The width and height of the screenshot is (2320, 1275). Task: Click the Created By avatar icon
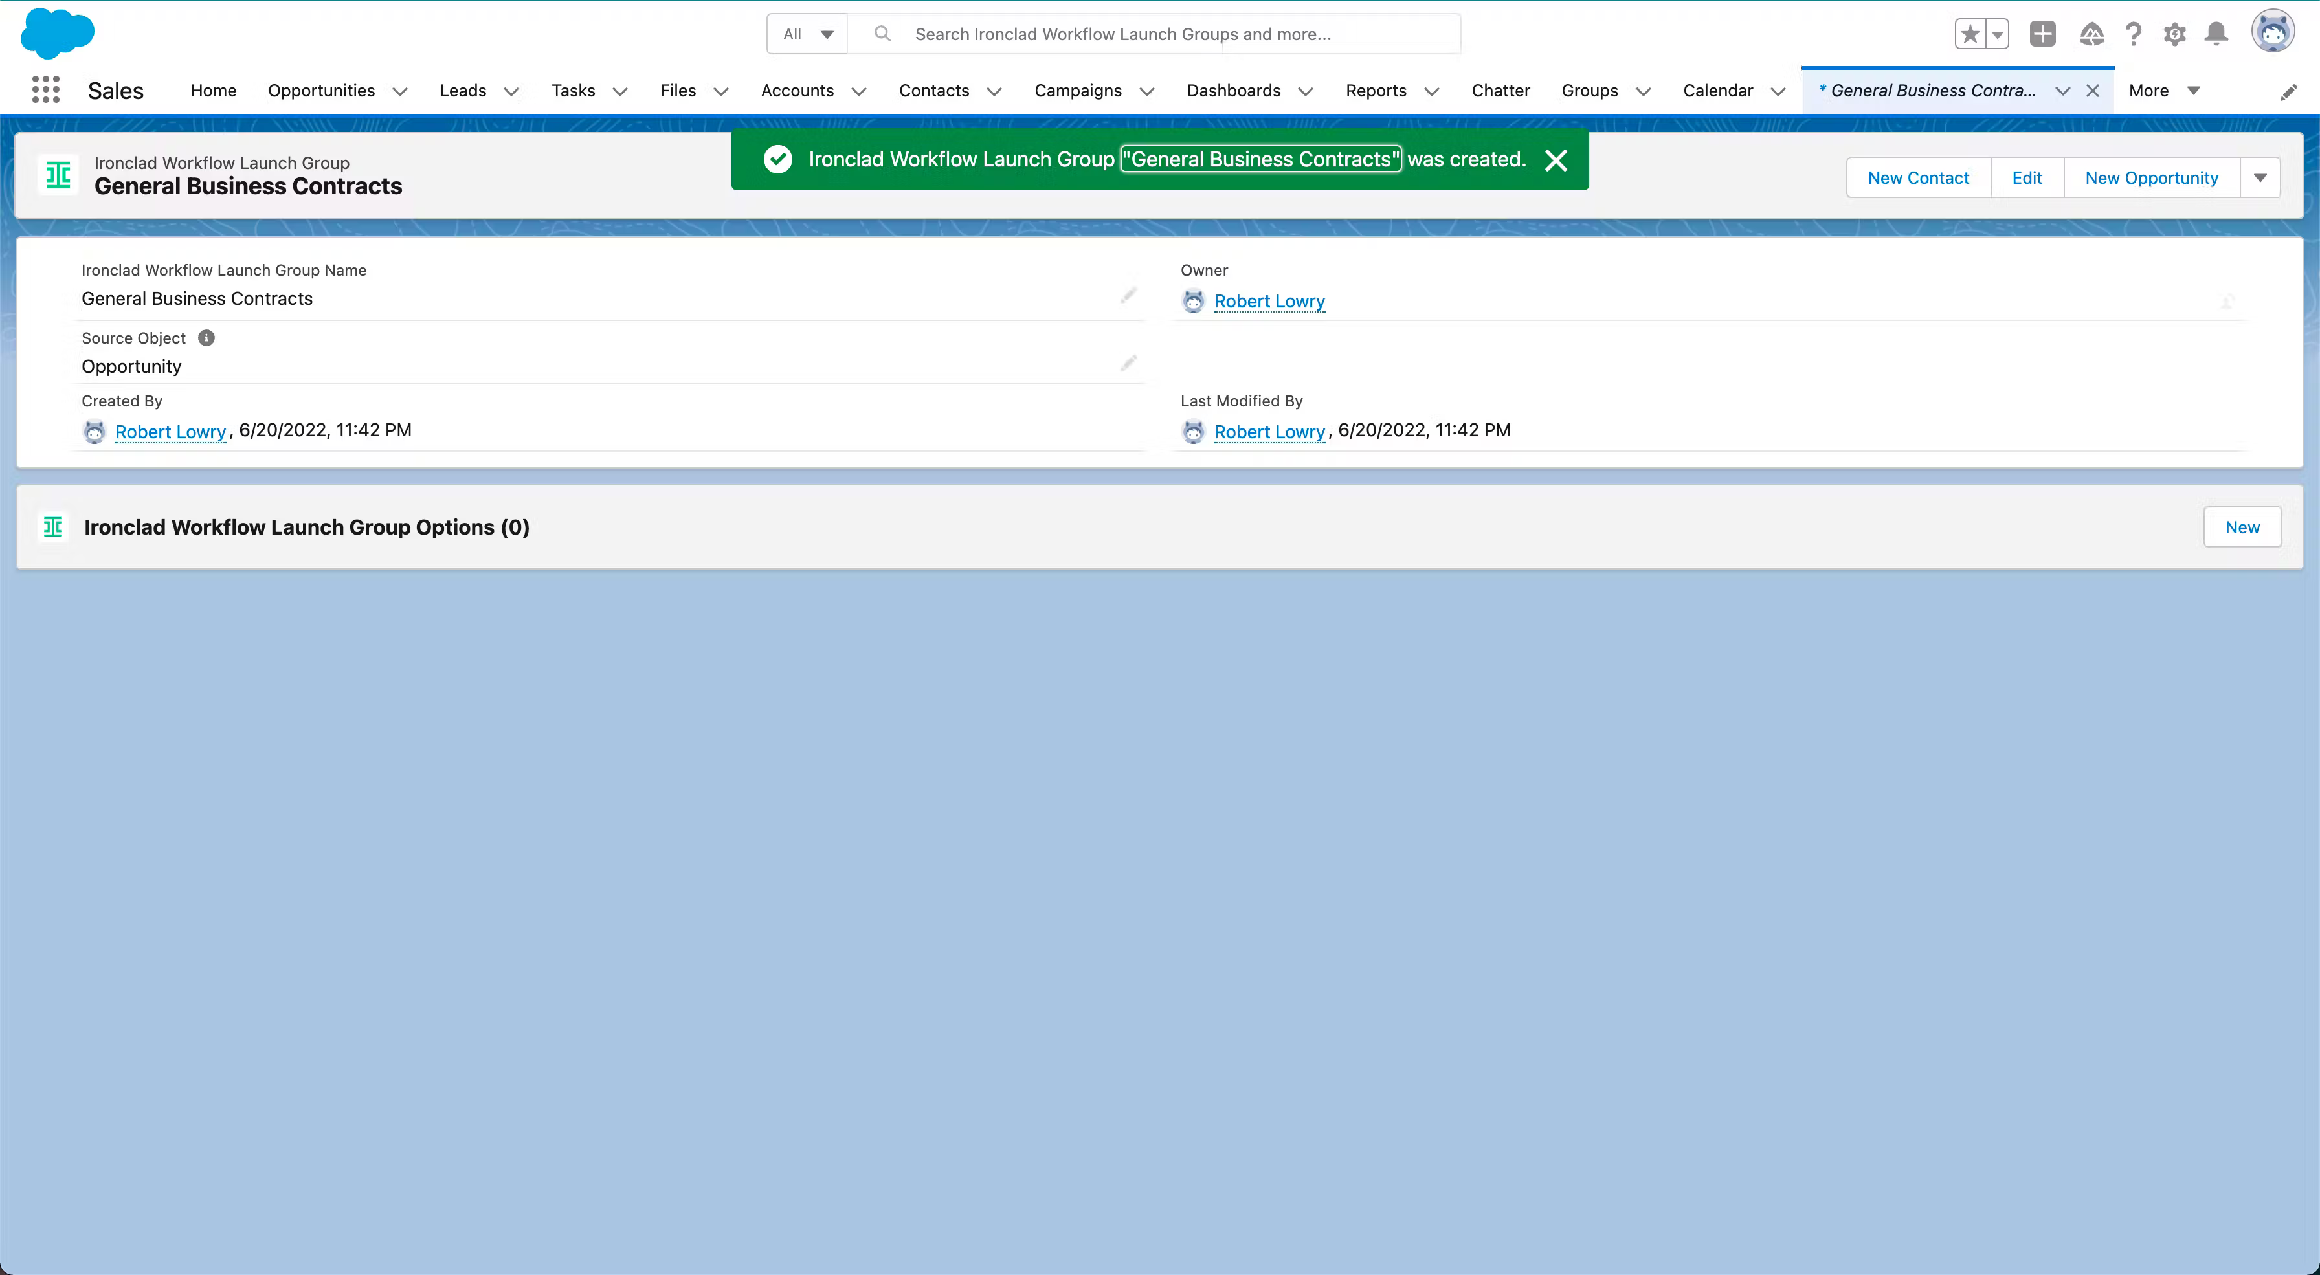(x=94, y=431)
